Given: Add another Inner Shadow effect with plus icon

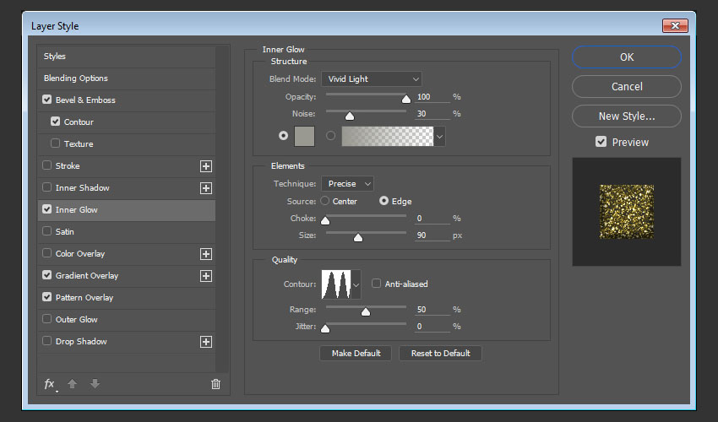Looking at the screenshot, I should coord(205,188).
